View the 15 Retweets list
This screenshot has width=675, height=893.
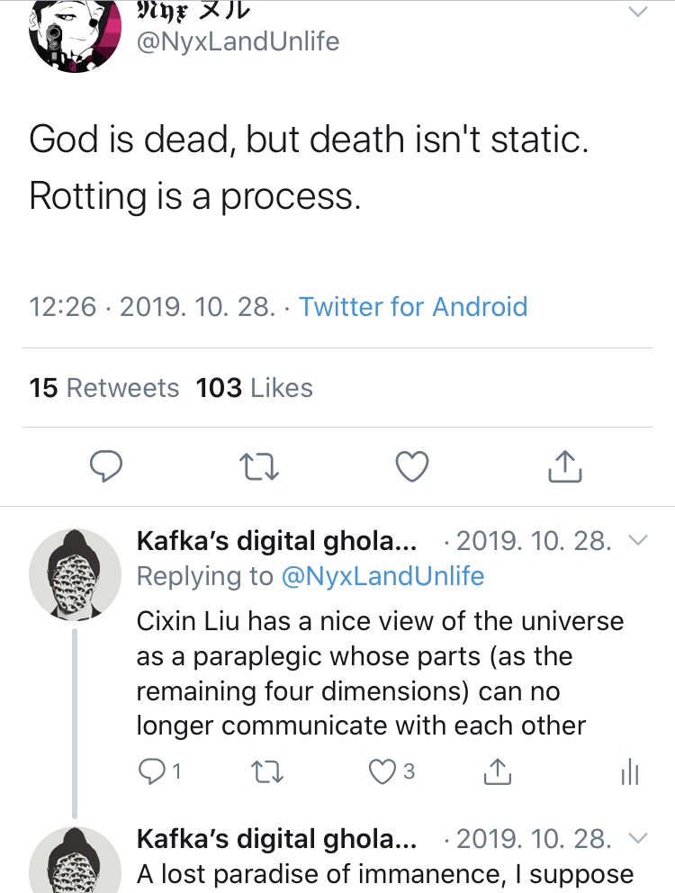coord(104,388)
